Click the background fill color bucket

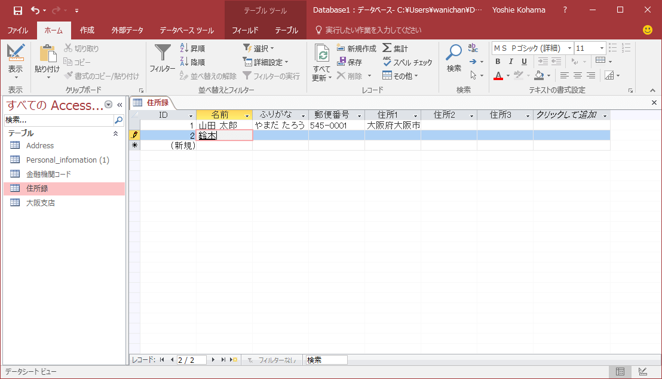(x=539, y=76)
